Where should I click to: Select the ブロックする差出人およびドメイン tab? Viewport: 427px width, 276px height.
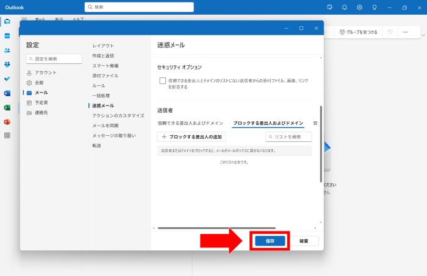coord(268,123)
